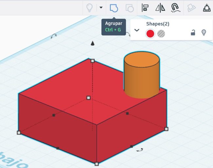Open dropdown arrow next to lightbulb

coord(101,8)
